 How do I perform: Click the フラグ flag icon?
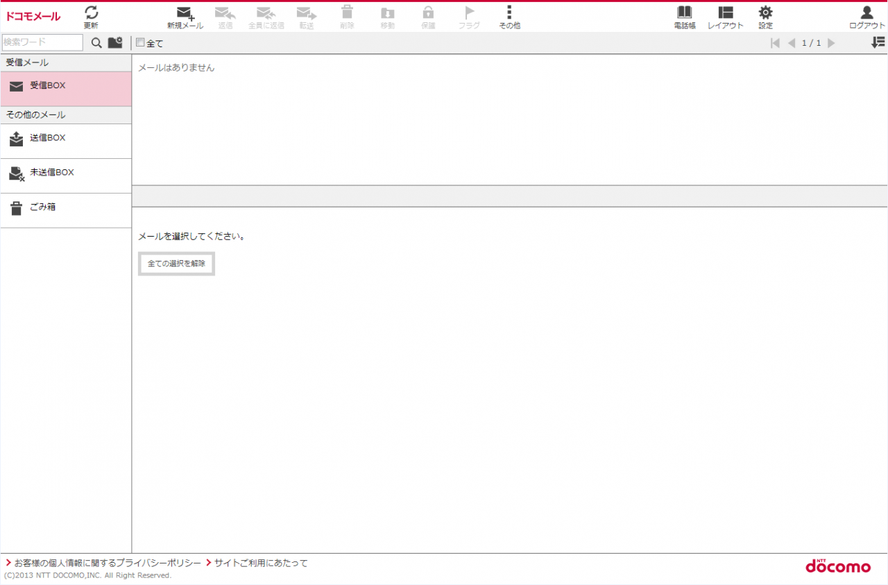point(469,12)
